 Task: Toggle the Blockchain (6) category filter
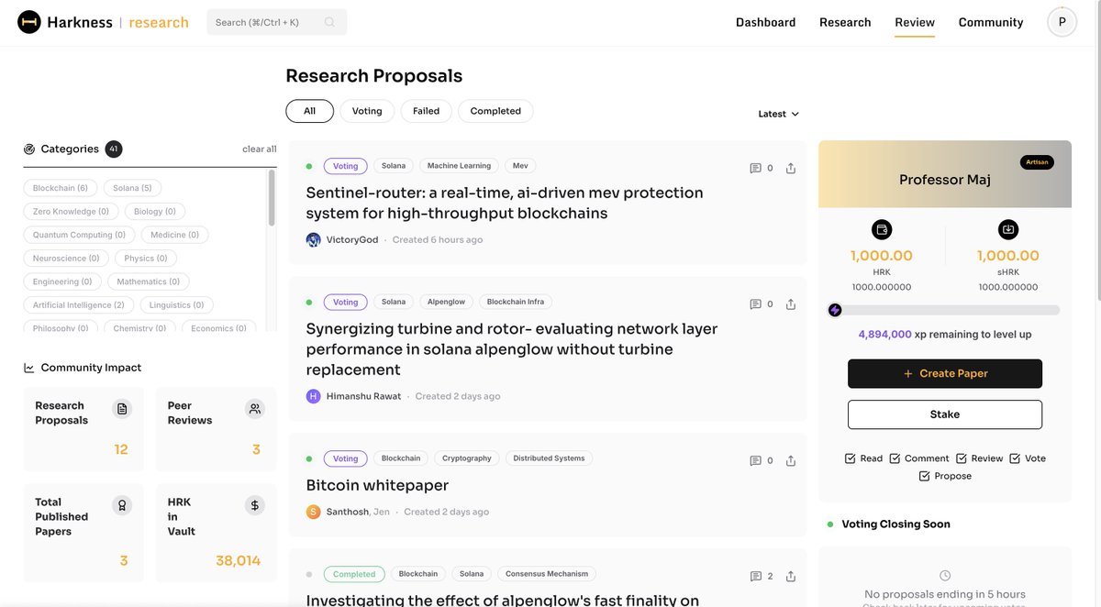click(61, 188)
